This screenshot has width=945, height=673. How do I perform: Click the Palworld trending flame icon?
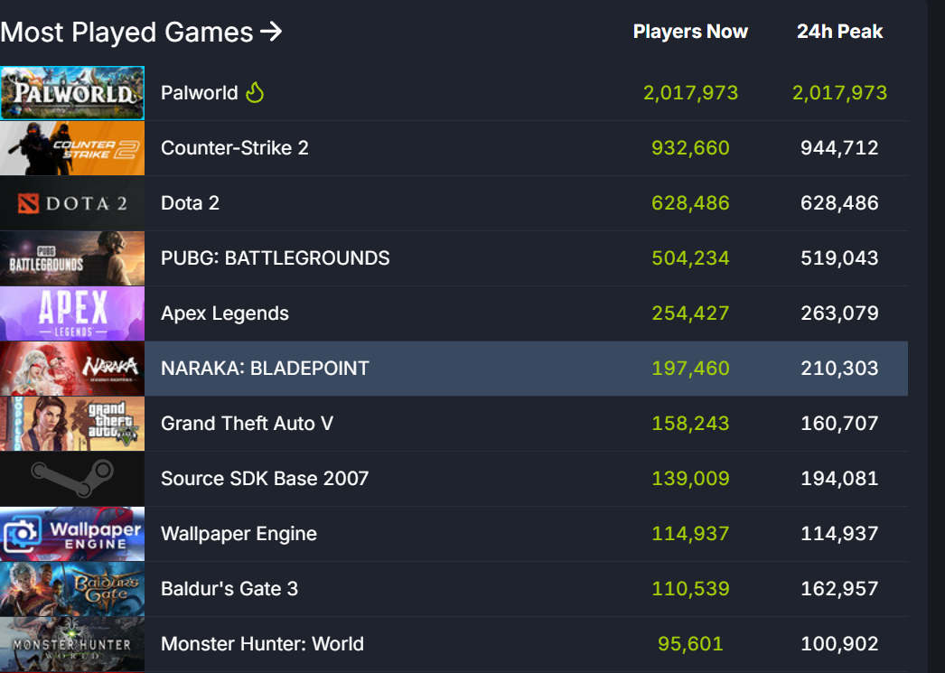[255, 92]
